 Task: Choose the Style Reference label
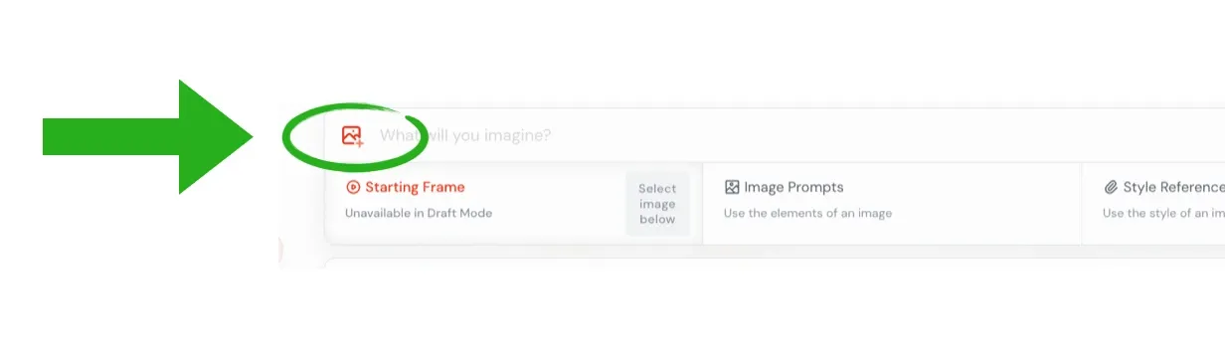coord(1173,187)
